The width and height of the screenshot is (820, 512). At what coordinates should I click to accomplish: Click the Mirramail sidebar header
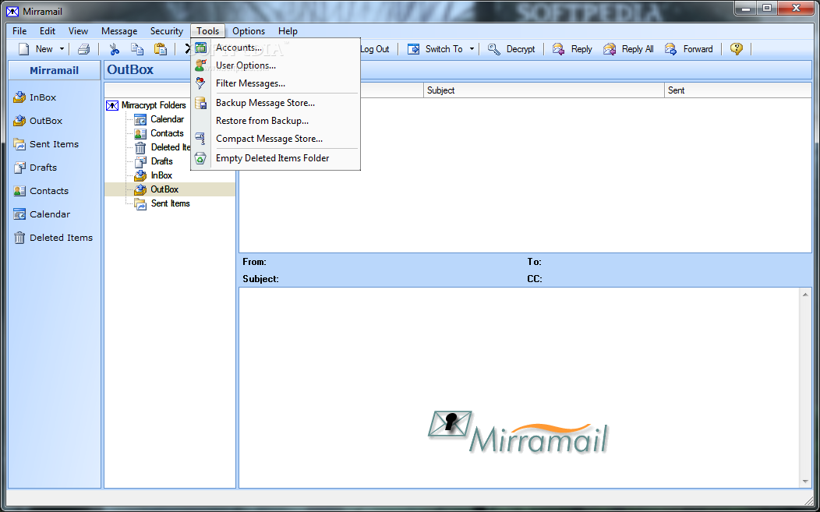click(55, 71)
